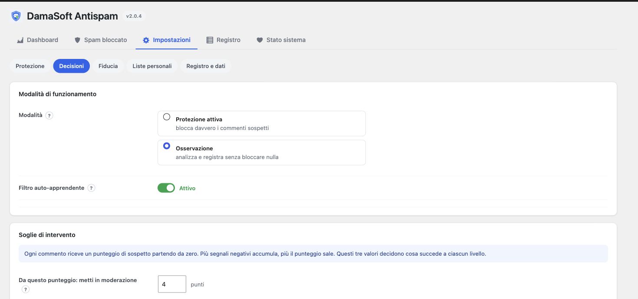Open the Dashboard tab

(37, 40)
